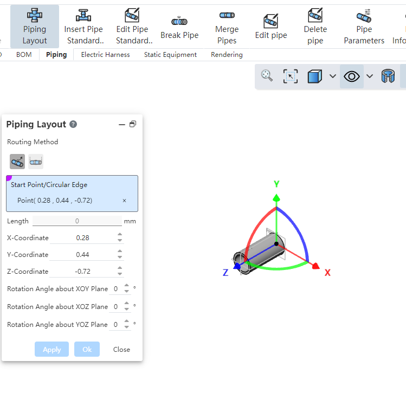Click the zoom magnifier view icon
The height and width of the screenshot is (399, 406).
(267, 76)
